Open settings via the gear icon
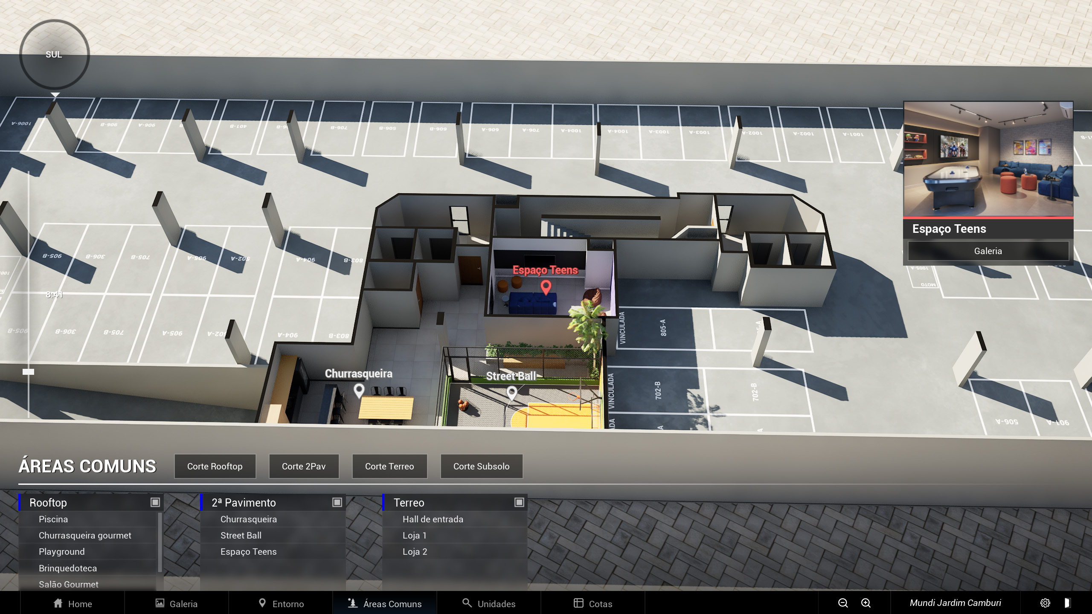 [x=1045, y=603]
